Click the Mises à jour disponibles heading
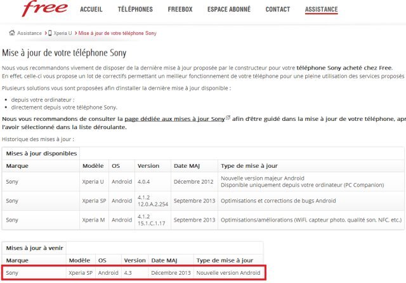 (x=41, y=153)
